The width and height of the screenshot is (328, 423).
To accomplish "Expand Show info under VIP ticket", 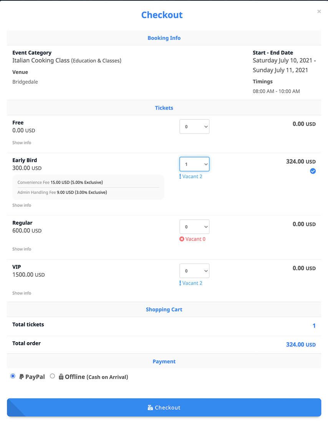I will tap(22, 293).
